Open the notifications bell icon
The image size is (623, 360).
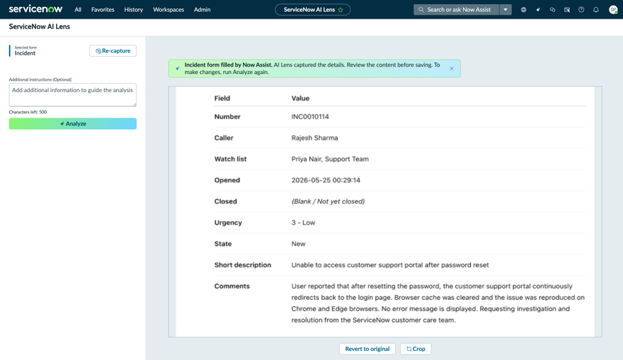[596, 10]
